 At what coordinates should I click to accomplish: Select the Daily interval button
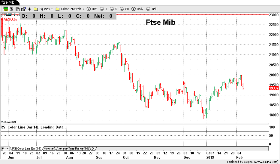(x=137, y=9)
